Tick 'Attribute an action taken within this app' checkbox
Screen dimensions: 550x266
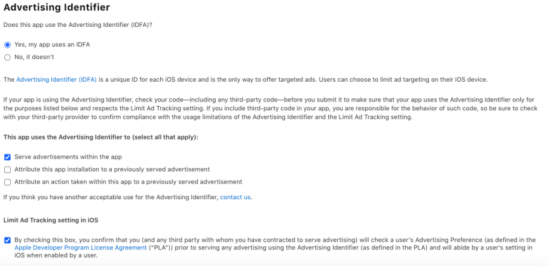7,182
